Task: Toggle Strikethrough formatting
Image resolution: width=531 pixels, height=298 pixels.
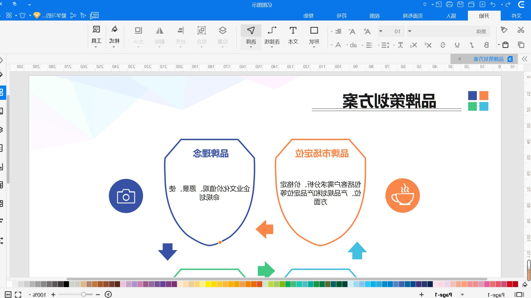Action: pos(443,45)
